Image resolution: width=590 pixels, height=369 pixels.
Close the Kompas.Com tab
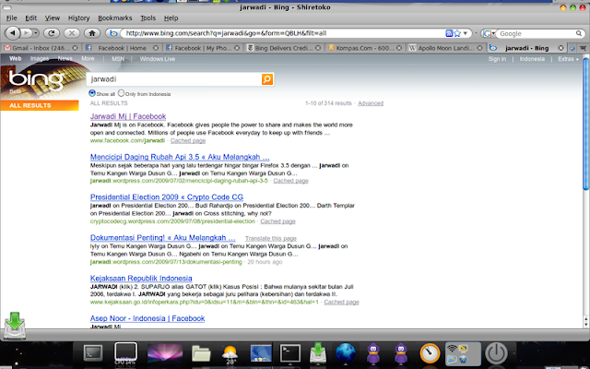[399, 48]
